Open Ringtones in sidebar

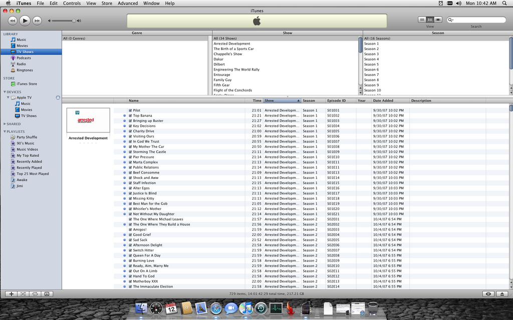pos(25,70)
